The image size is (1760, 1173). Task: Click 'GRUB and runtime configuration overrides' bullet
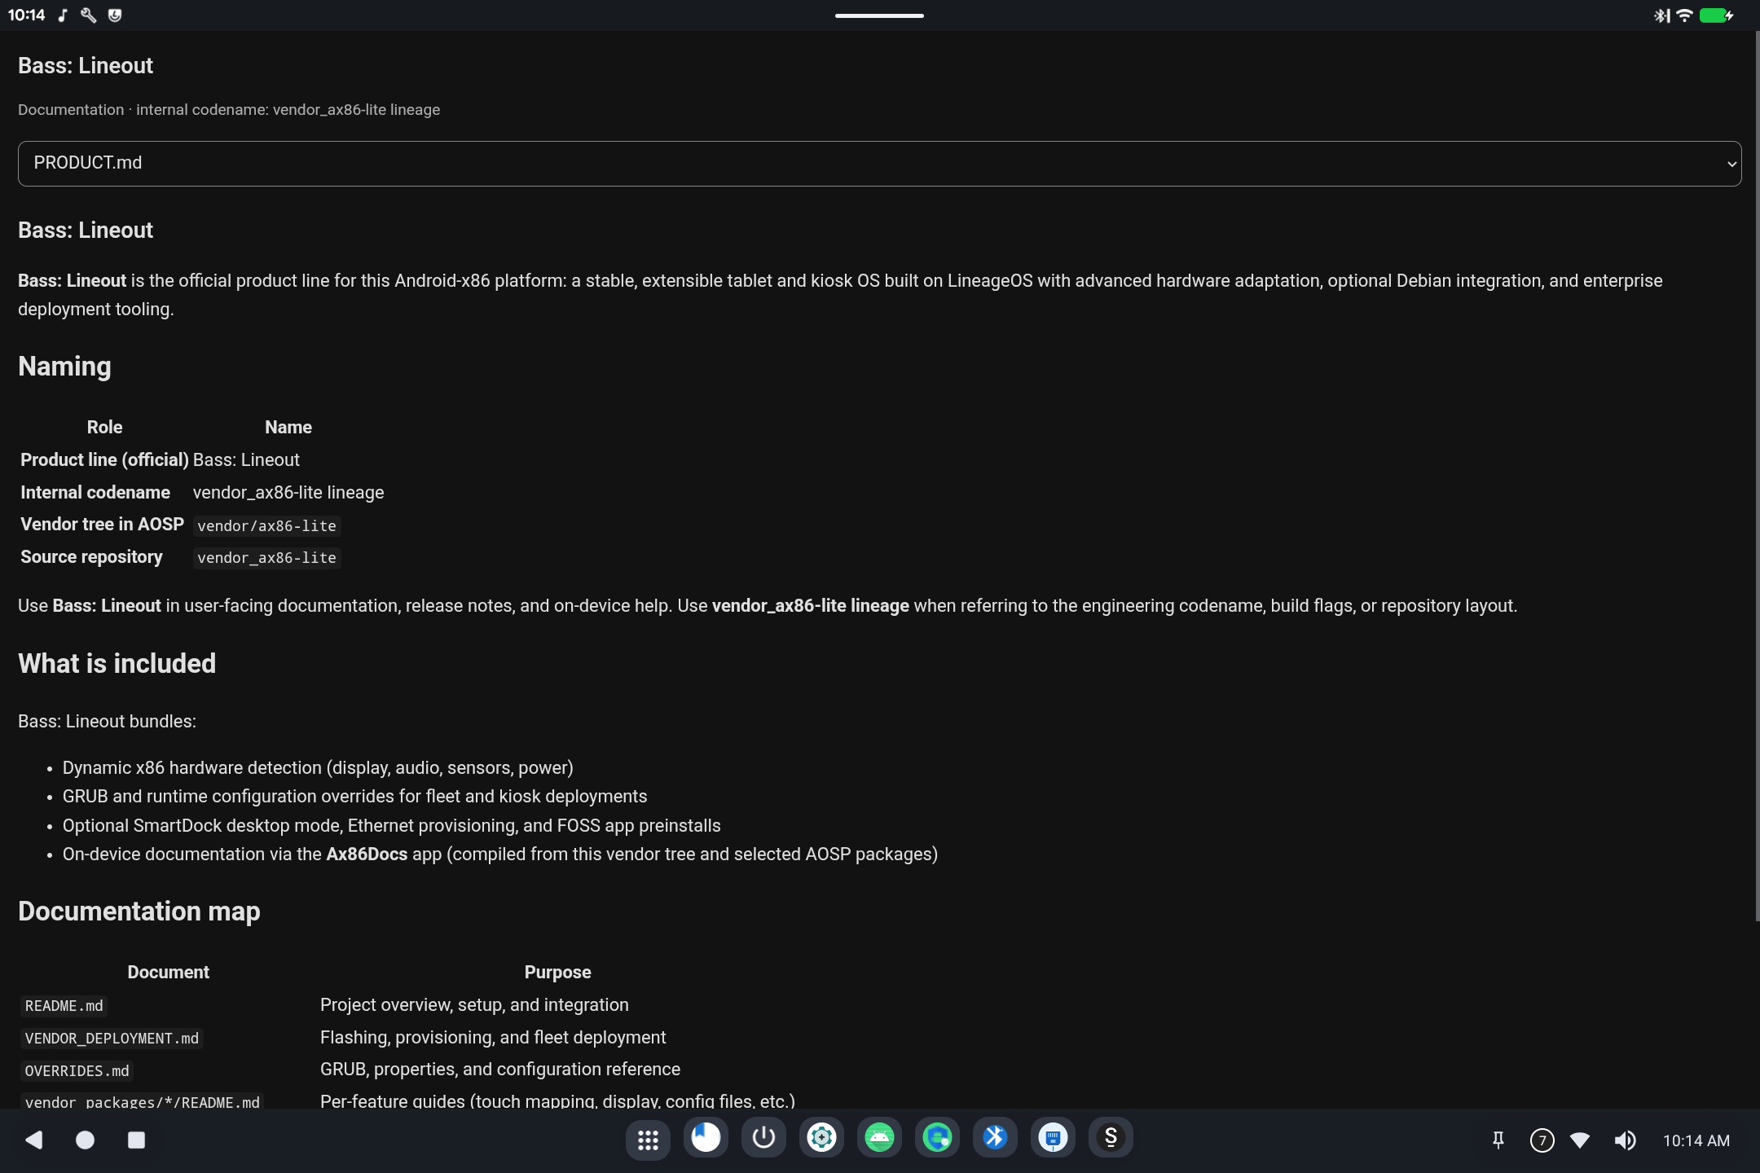tap(354, 797)
